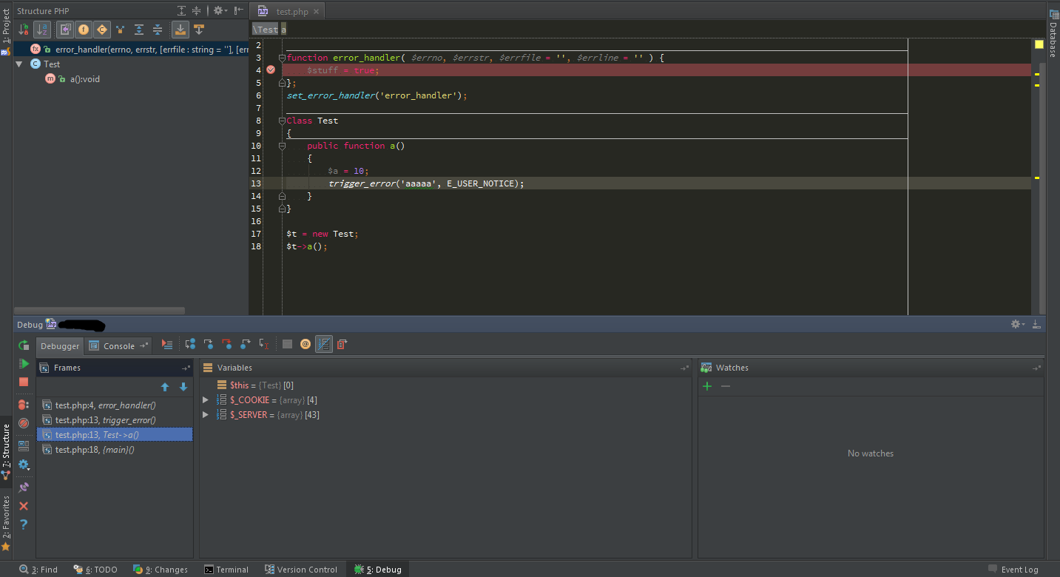The image size is (1060, 577).
Task: Click the Step Over debugger icon
Action: (190, 344)
